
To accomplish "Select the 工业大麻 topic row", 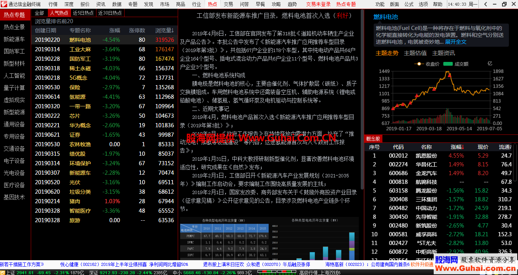I will [104, 49].
